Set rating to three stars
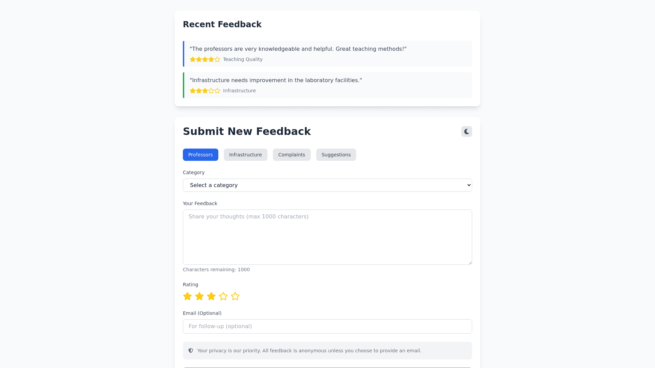The height and width of the screenshot is (368, 655). click(x=211, y=296)
